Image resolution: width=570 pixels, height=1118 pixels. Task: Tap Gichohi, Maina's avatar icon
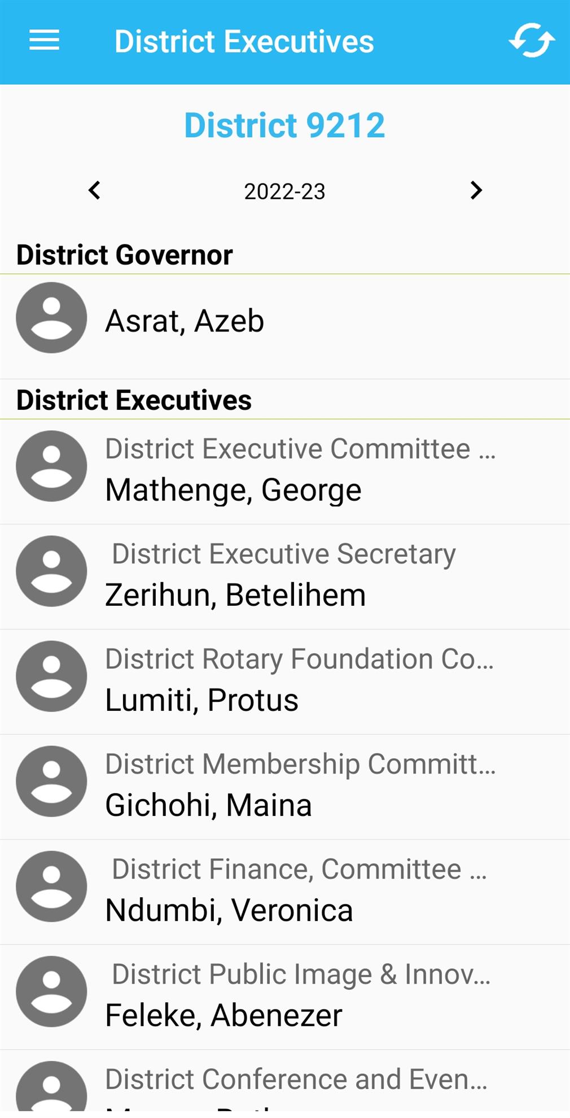tap(51, 781)
